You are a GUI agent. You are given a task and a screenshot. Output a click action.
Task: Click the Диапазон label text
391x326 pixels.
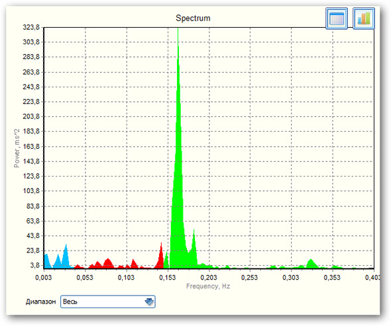tap(40, 302)
